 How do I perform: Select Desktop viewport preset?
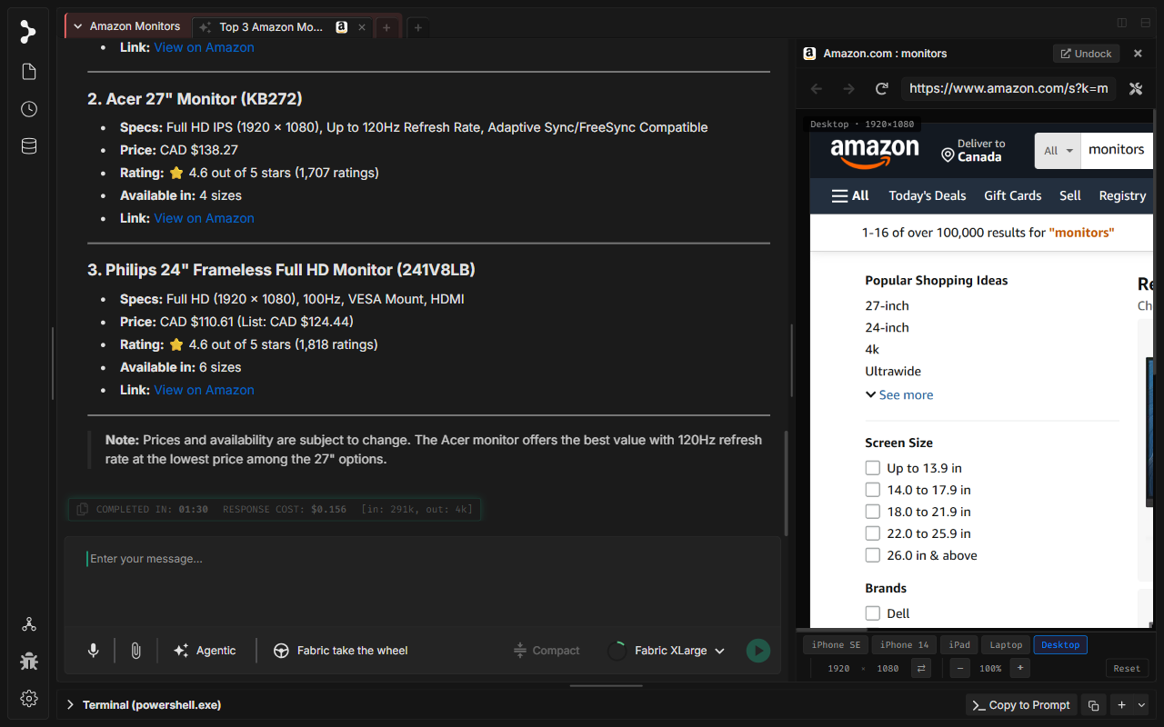[1060, 645]
